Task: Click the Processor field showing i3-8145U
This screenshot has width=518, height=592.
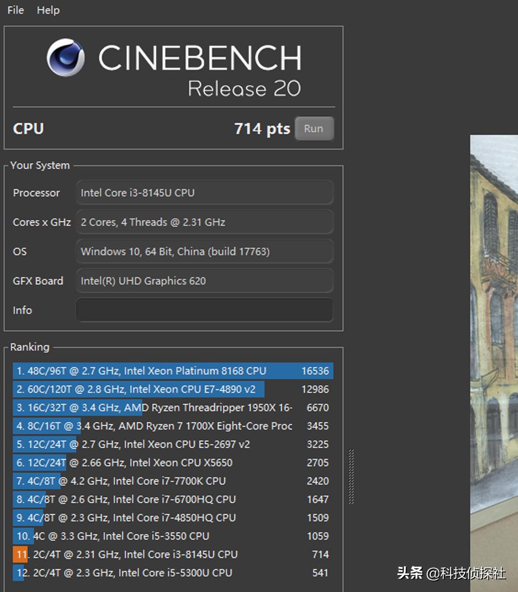Action: pos(204,193)
